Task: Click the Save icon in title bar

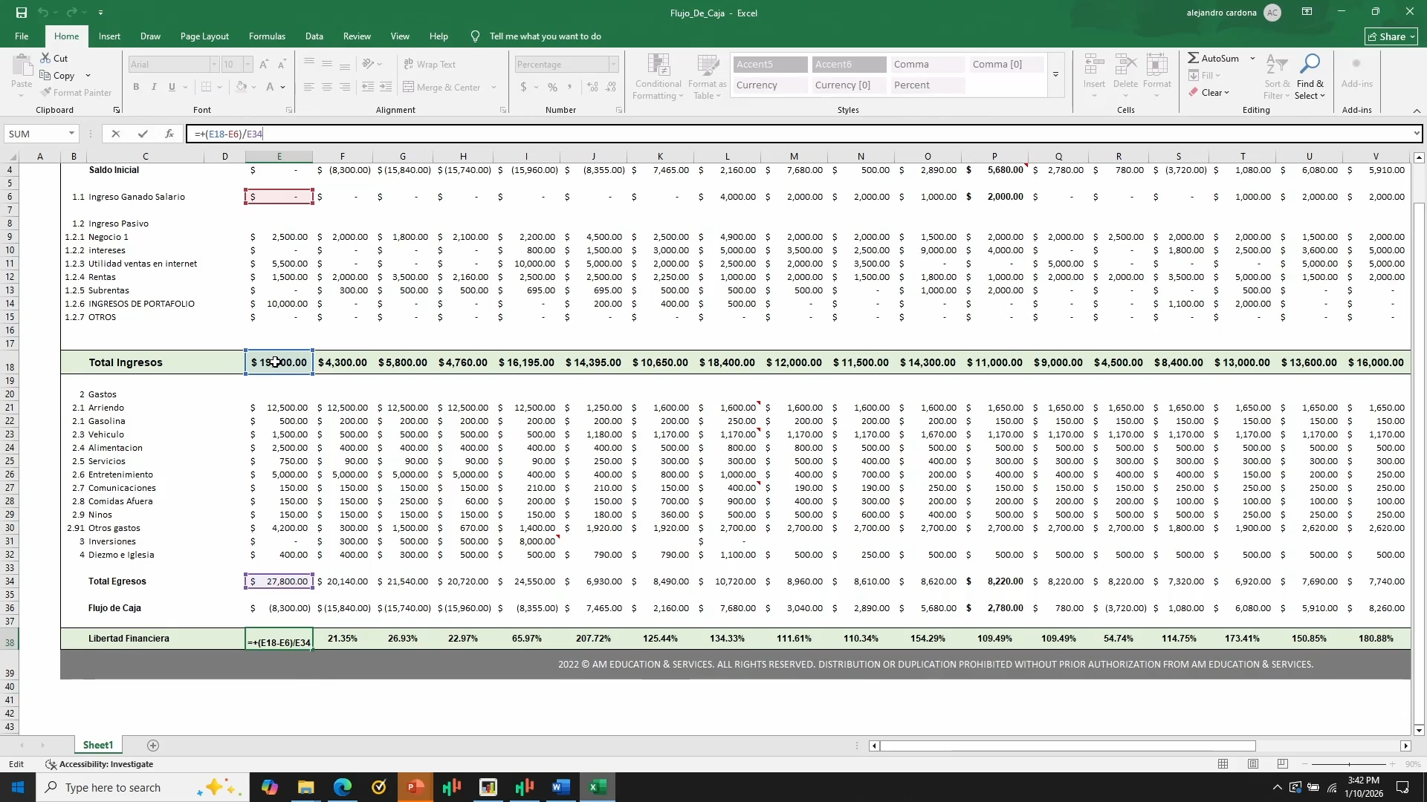Action: [22, 13]
